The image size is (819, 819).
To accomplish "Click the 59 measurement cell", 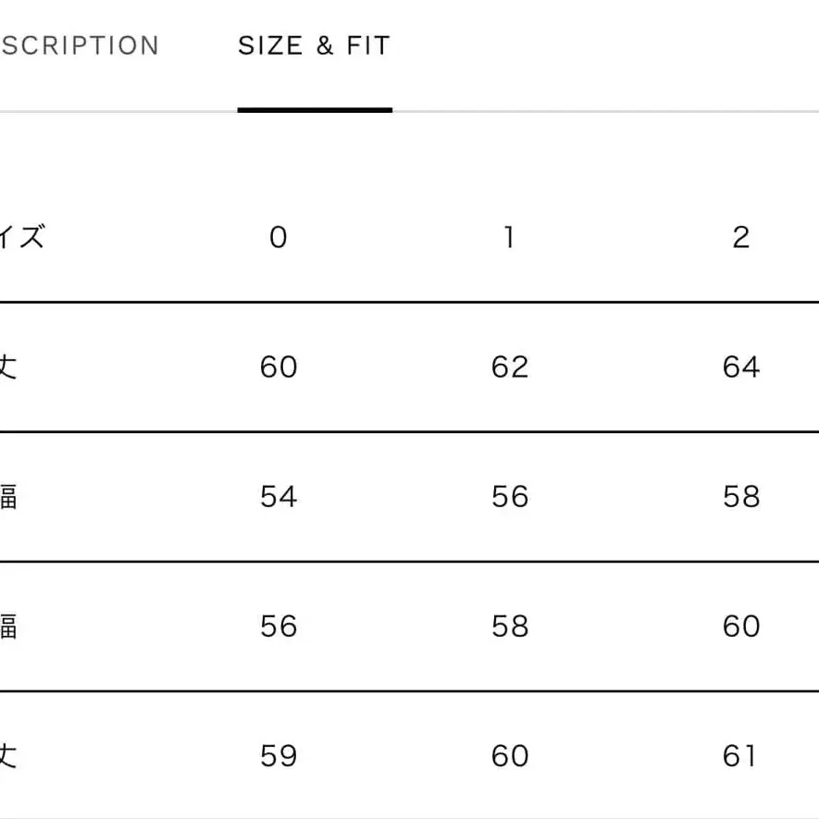I will click(x=278, y=756).
